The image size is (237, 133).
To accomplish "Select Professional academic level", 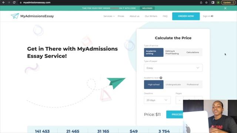I will point(193,85).
